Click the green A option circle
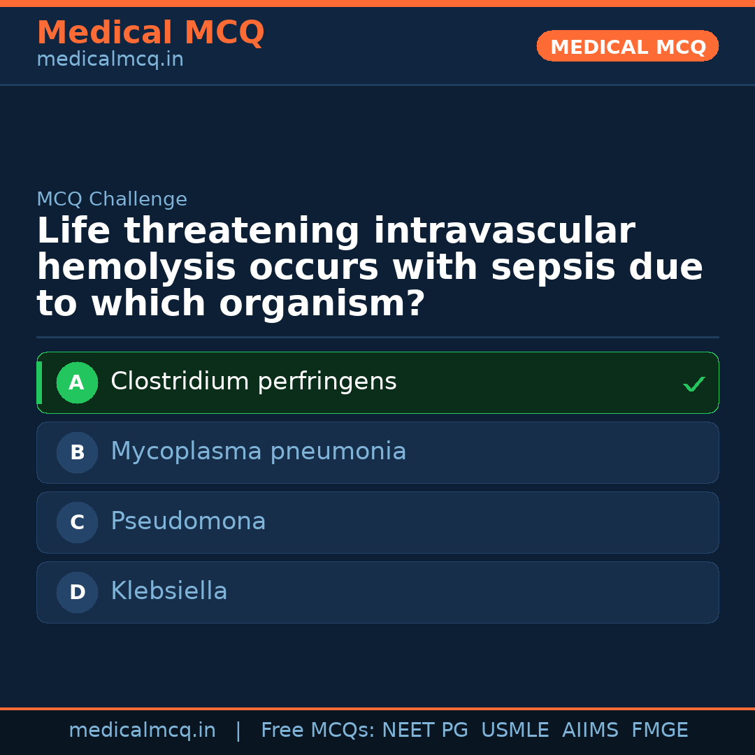Screen dimensions: 755x755 (x=77, y=382)
